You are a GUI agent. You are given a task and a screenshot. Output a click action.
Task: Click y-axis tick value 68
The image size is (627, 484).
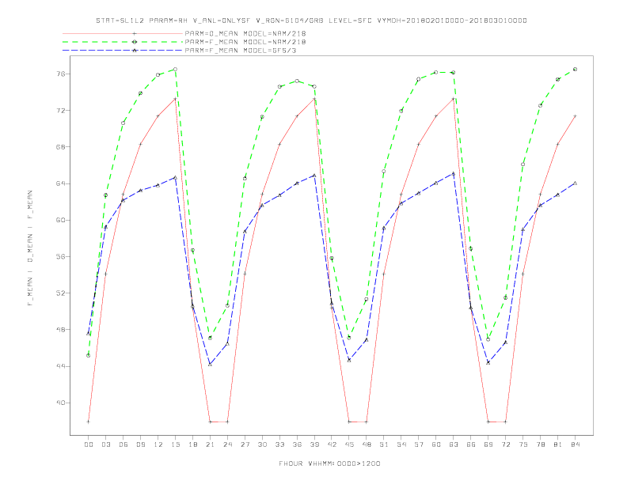pyautogui.click(x=60, y=147)
